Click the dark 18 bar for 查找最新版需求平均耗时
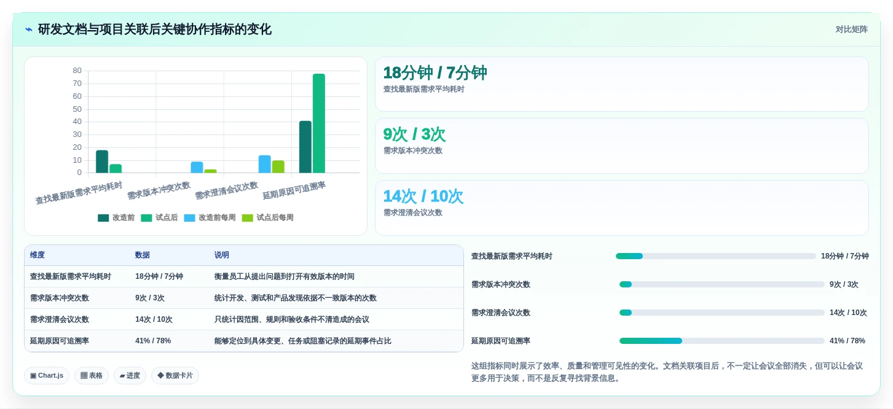The image size is (893, 409). point(102,162)
